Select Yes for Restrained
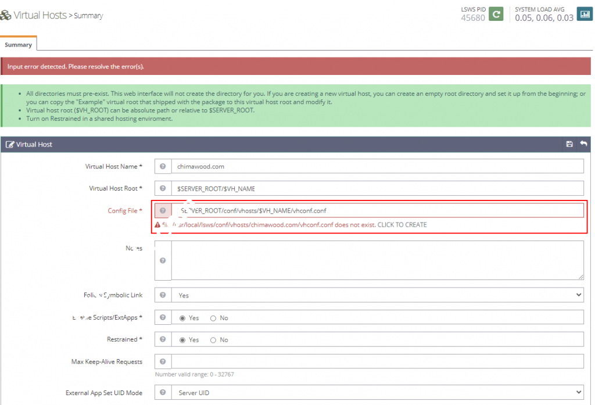This screenshot has width=595, height=405. coord(183,340)
